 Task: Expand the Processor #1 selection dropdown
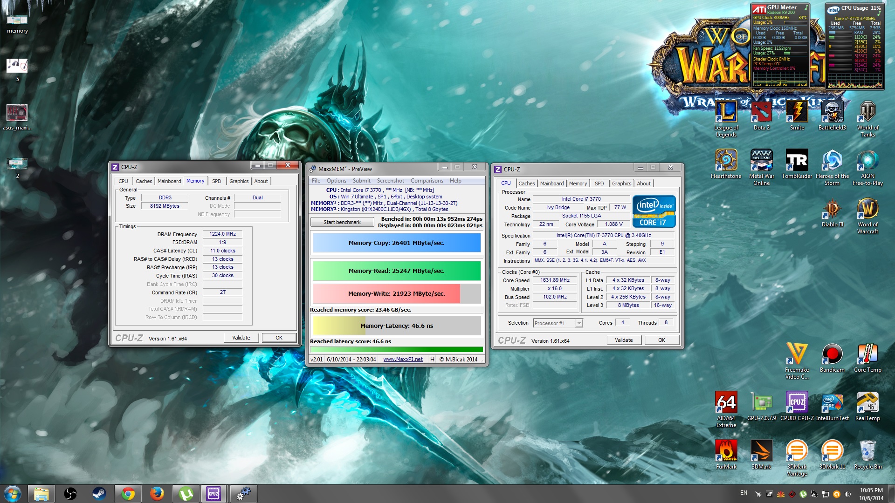pos(579,323)
